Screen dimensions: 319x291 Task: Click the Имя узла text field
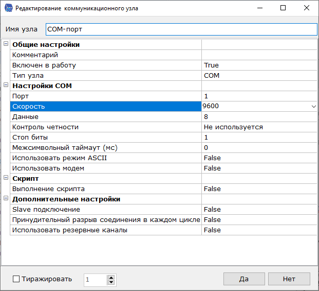coord(181,29)
